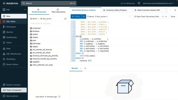Open the Results tab chevron menu
178x100 pixels.
pyautogui.click(x=81, y=68)
